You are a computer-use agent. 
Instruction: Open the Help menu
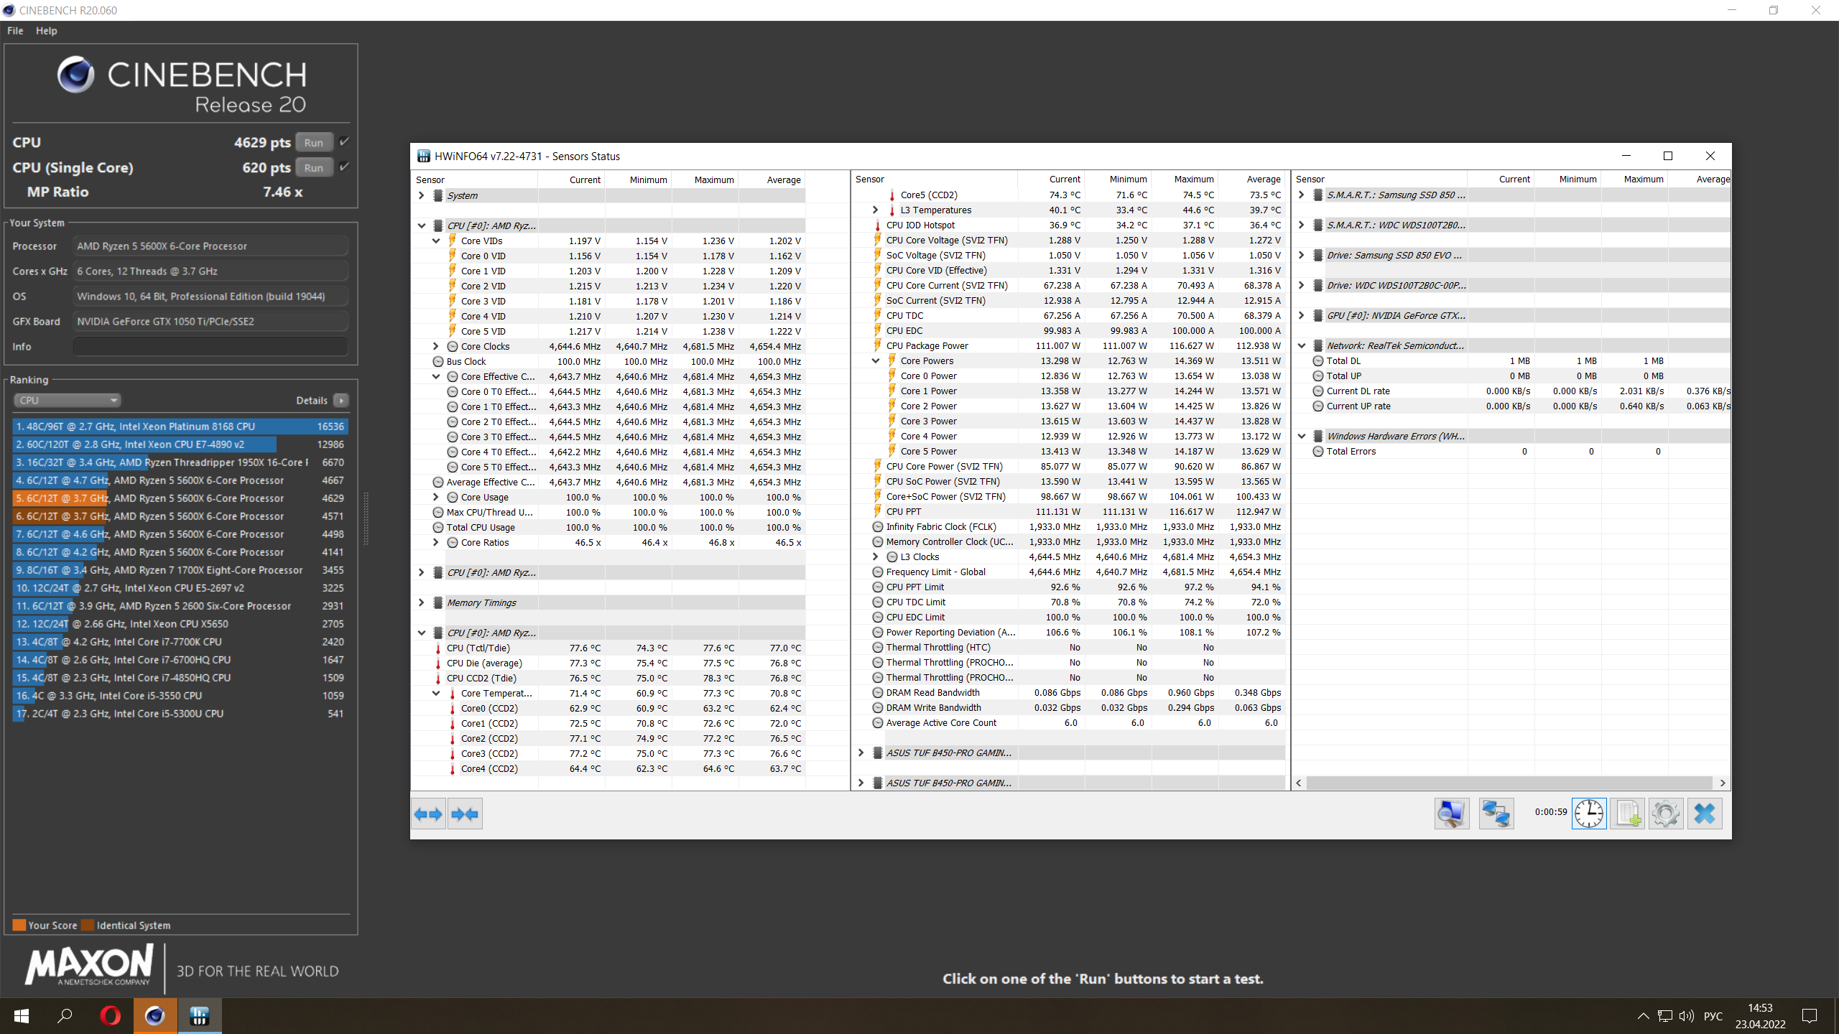click(46, 31)
